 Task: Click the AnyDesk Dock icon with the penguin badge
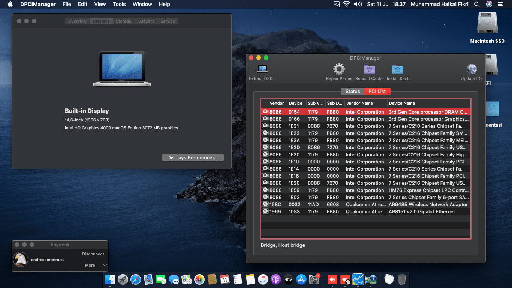tap(345, 279)
